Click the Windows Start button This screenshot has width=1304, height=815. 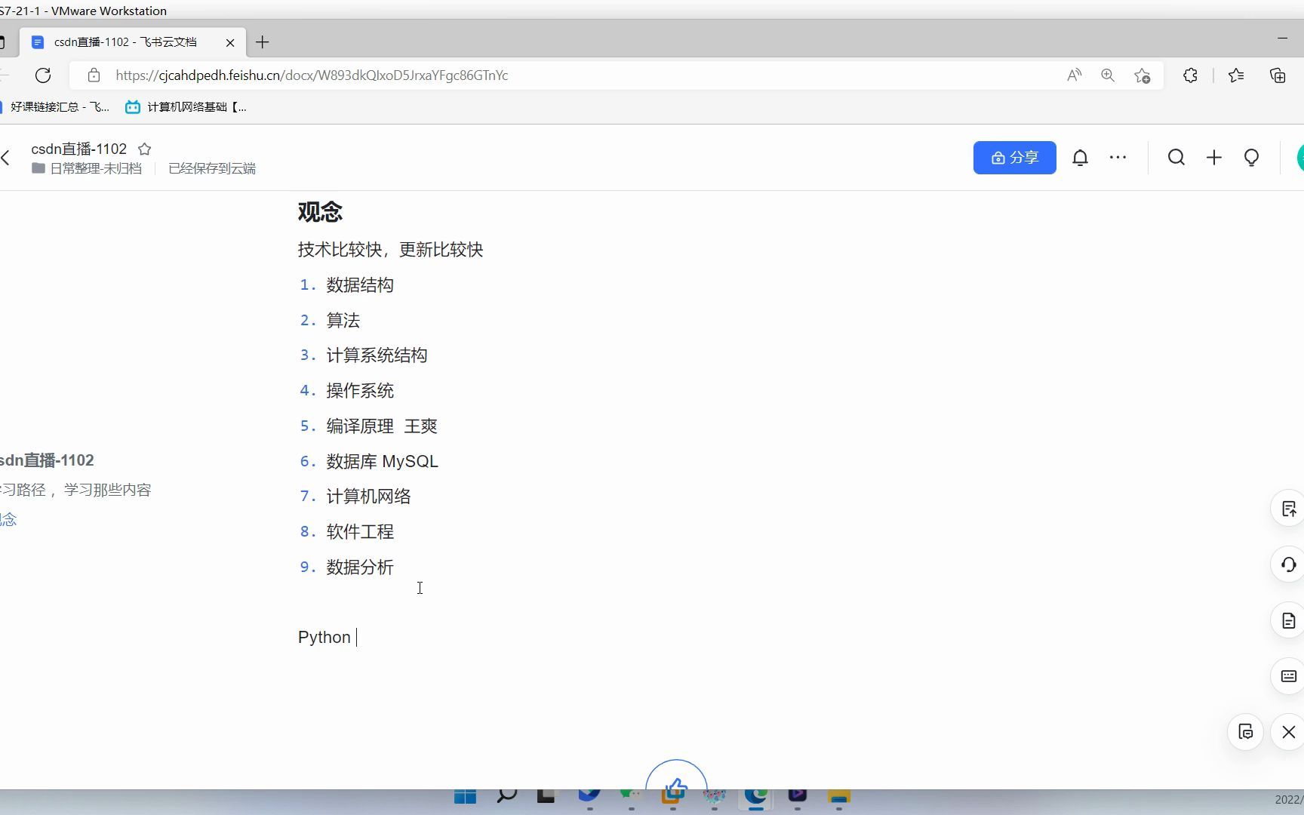[465, 797]
